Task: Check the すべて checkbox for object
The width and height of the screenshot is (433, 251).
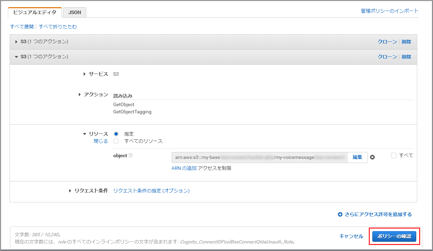Action: coord(394,155)
